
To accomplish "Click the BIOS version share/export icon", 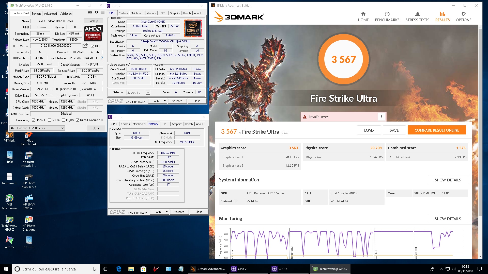I will pyautogui.click(x=85, y=46).
